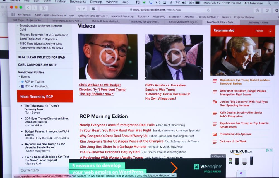
Task: Click the camera icon beside the Jordan story
Action: pos(215,102)
